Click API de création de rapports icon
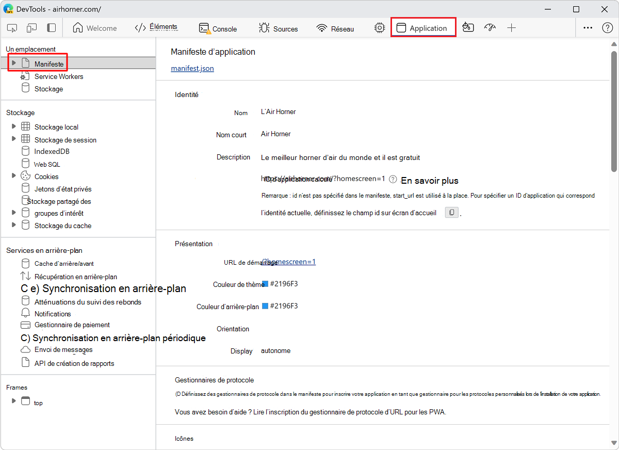Viewport: 619px width, 450px height. pyautogui.click(x=25, y=362)
